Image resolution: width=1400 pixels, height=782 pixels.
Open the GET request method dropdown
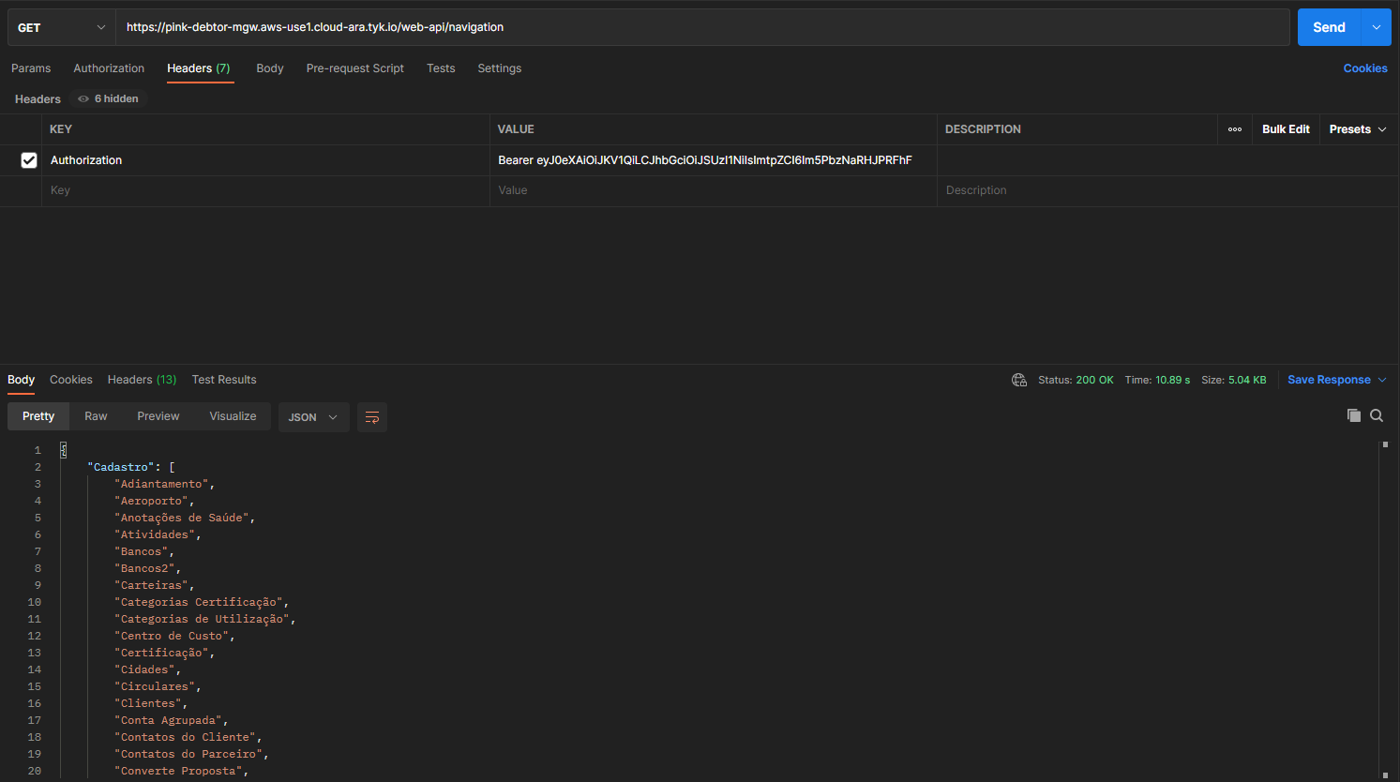(x=59, y=27)
